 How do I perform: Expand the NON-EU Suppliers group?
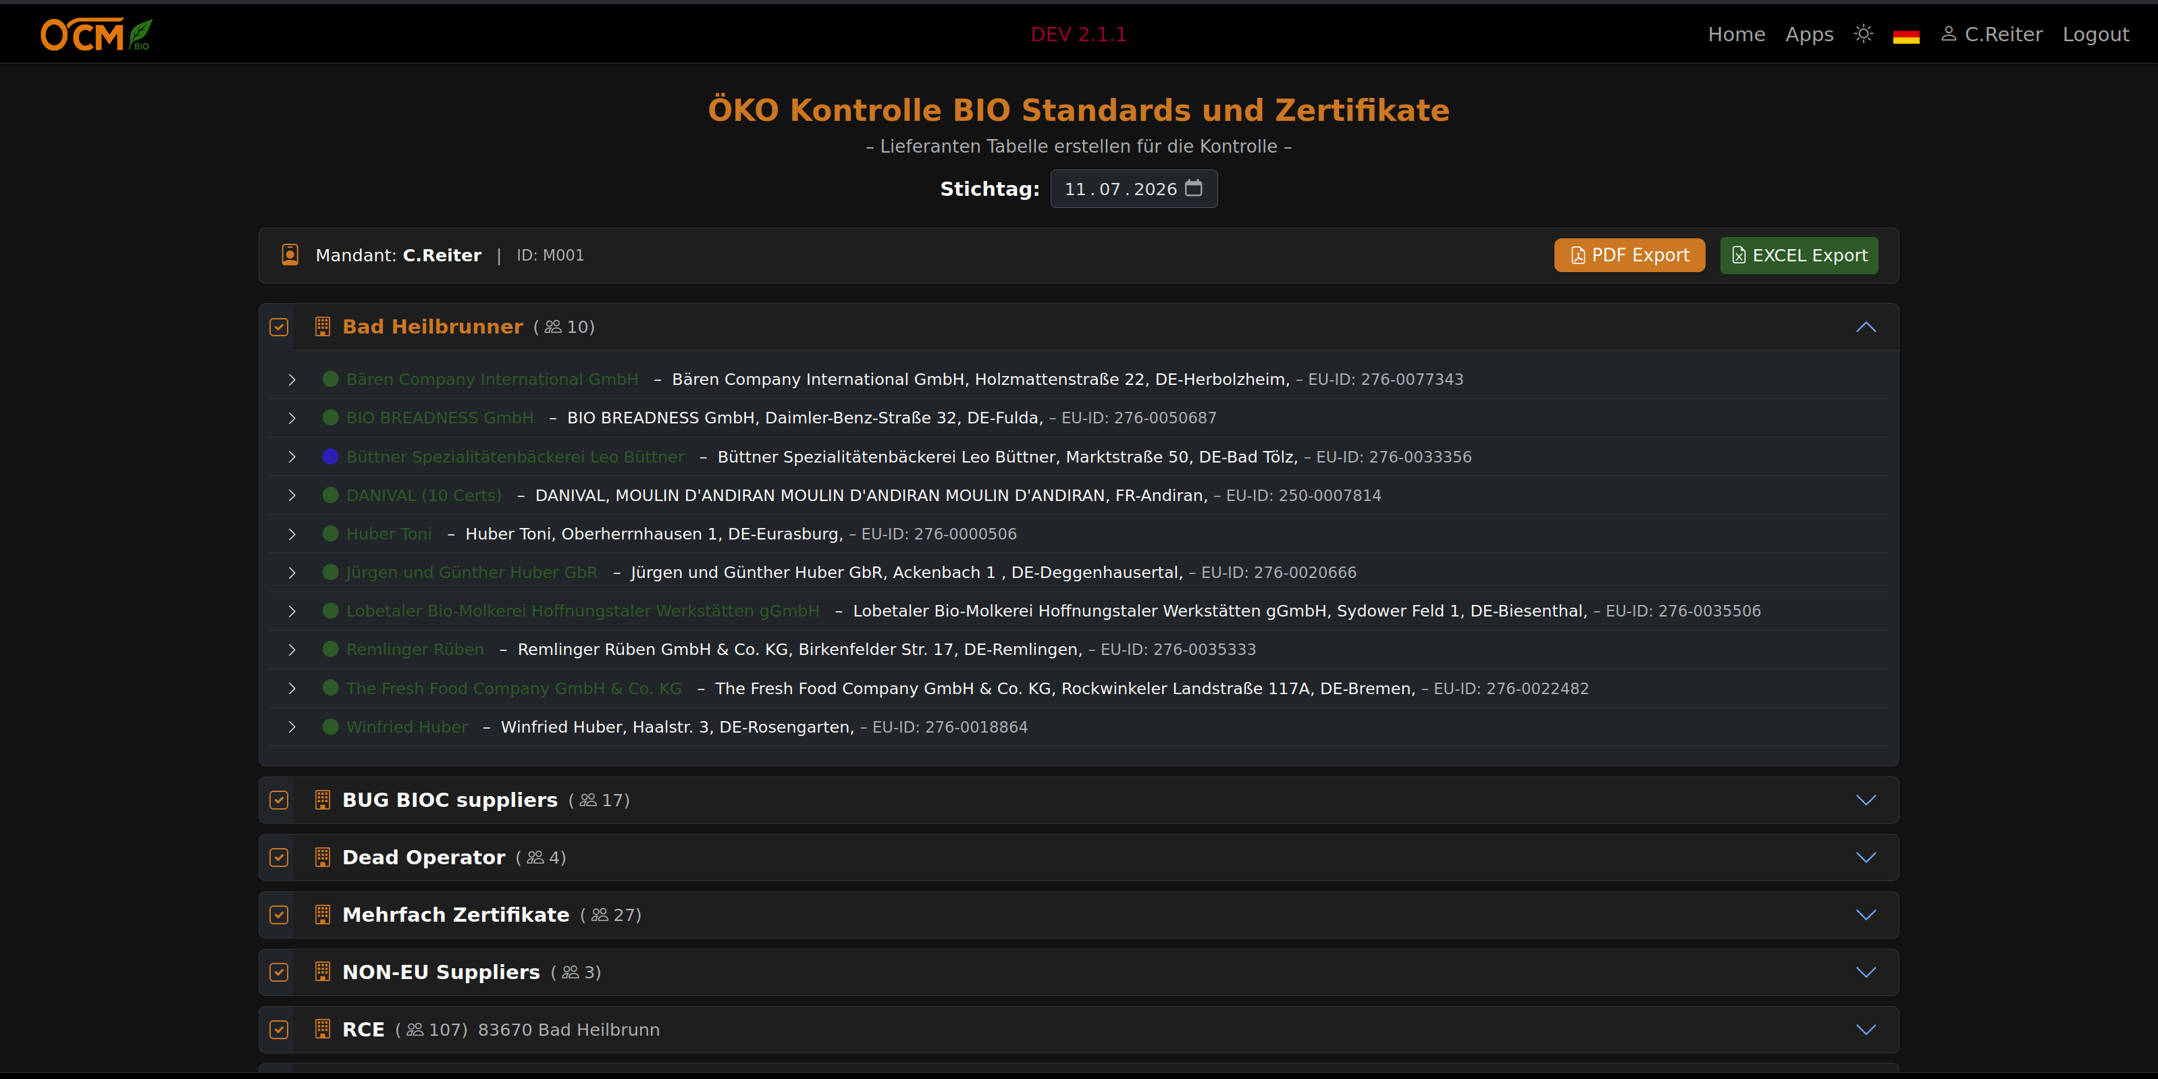1866,972
